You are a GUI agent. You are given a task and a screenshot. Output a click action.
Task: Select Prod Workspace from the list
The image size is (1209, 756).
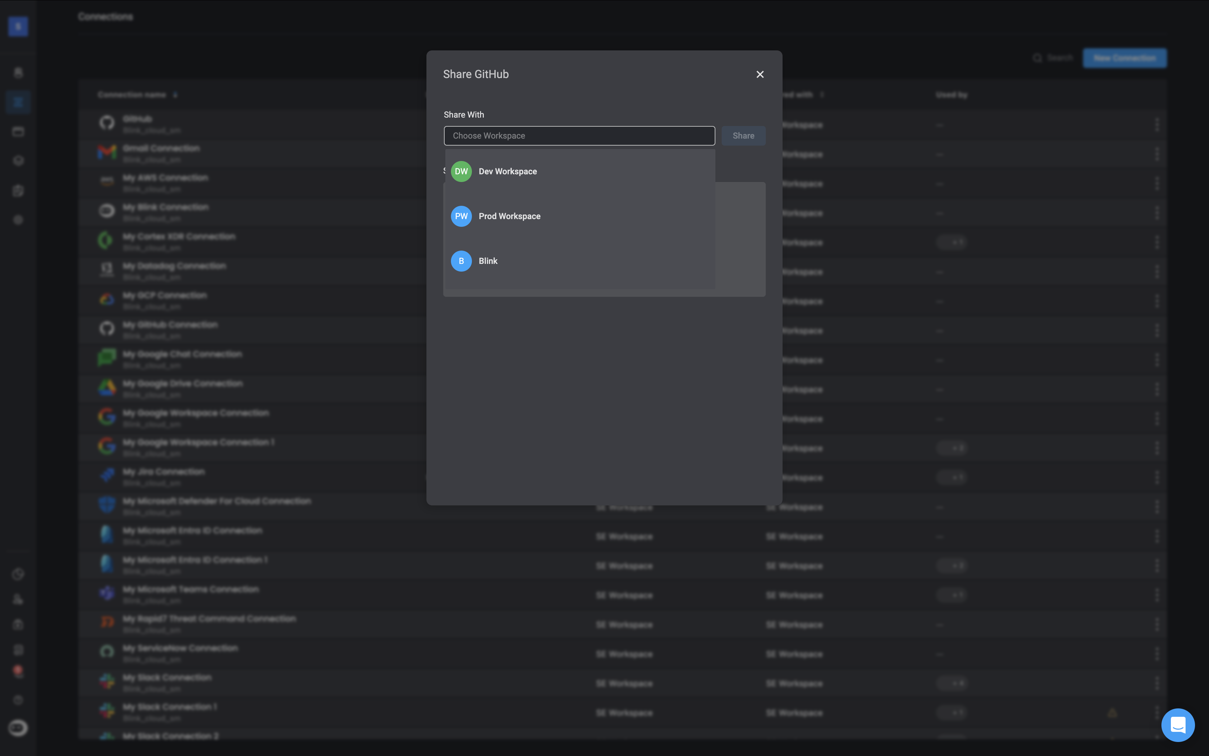click(x=580, y=216)
